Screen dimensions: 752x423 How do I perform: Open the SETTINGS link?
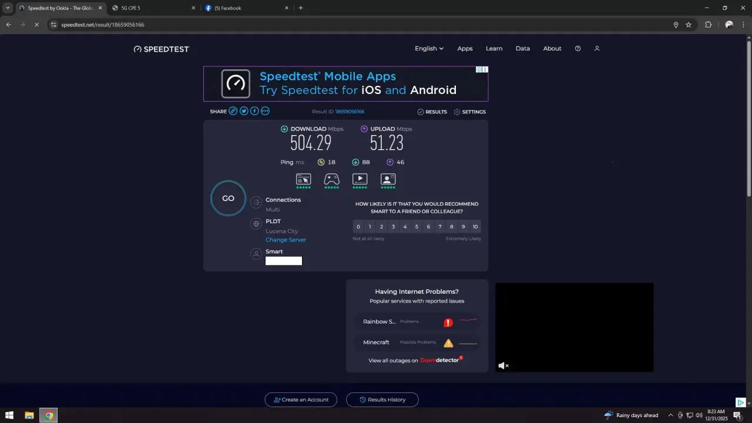[x=469, y=112]
